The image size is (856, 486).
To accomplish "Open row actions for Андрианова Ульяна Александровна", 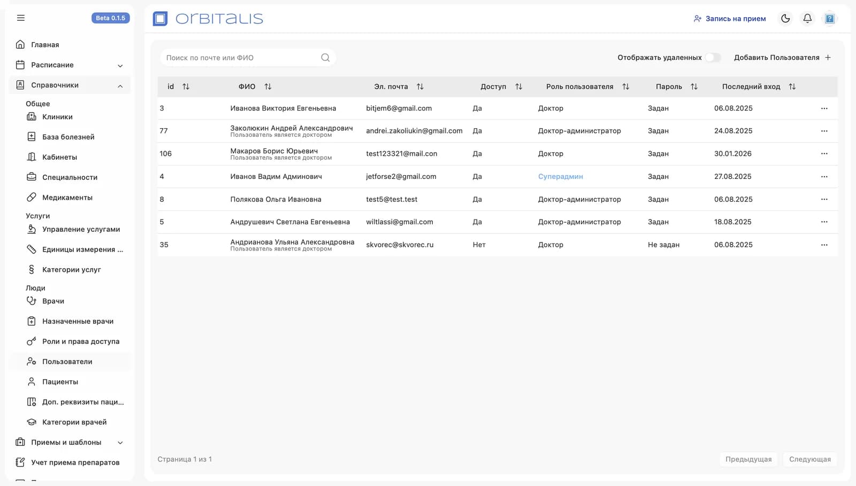I will tap(824, 245).
